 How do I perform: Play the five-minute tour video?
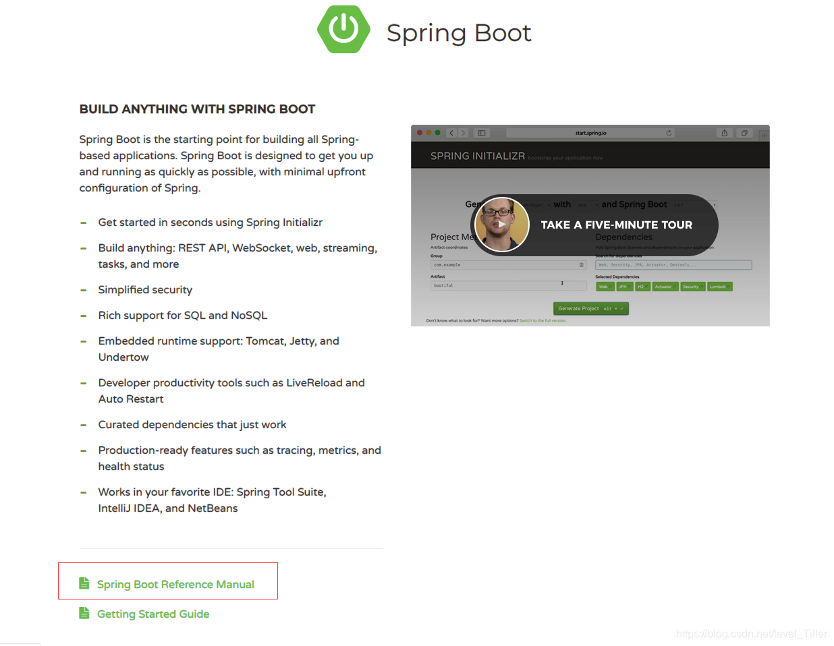(503, 225)
